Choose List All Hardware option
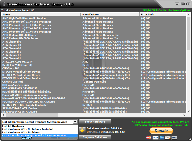 [40, 126]
